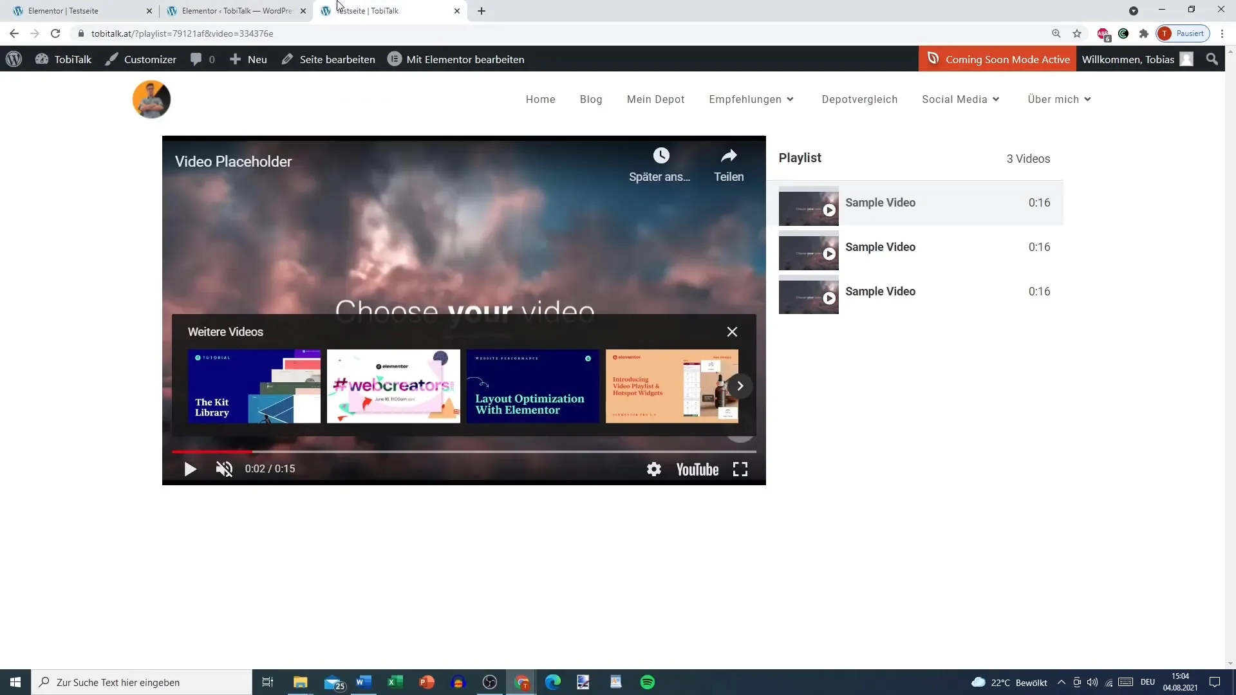
Task: Click the address bar URL
Action: coord(182,33)
